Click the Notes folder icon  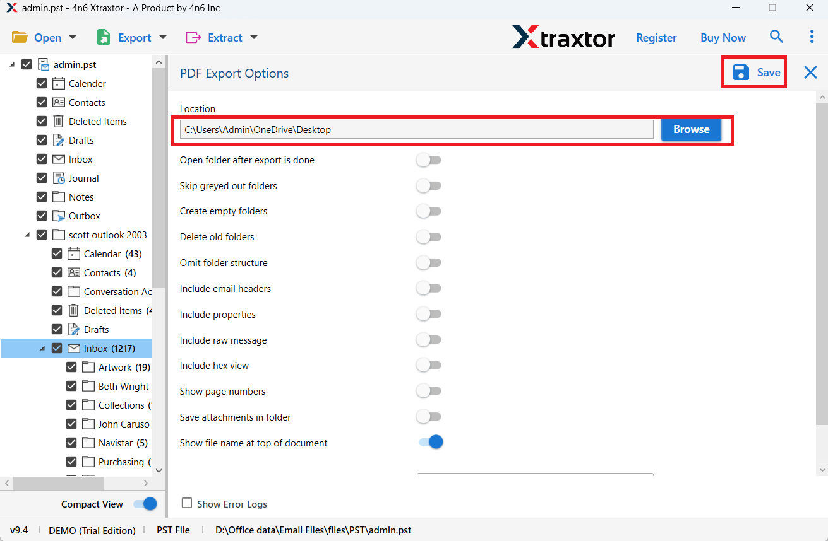click(59, 197)
